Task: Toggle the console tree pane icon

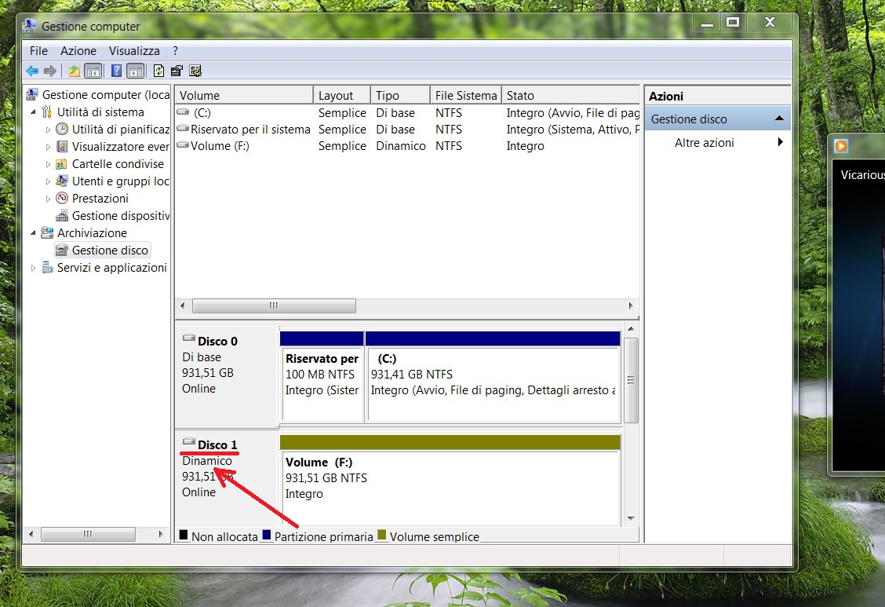Action: (93, 71)
